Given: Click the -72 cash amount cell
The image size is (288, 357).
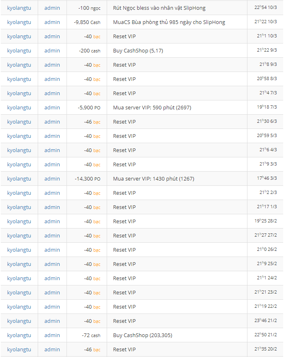Looking at the screenshot, I should tap(91, 335).
